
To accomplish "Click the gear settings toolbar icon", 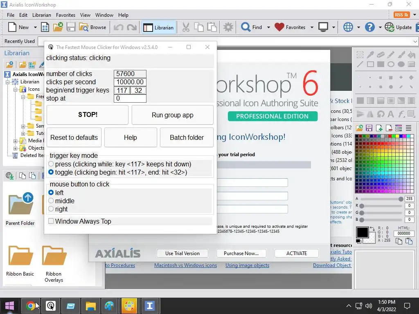I will pos(228,27).
